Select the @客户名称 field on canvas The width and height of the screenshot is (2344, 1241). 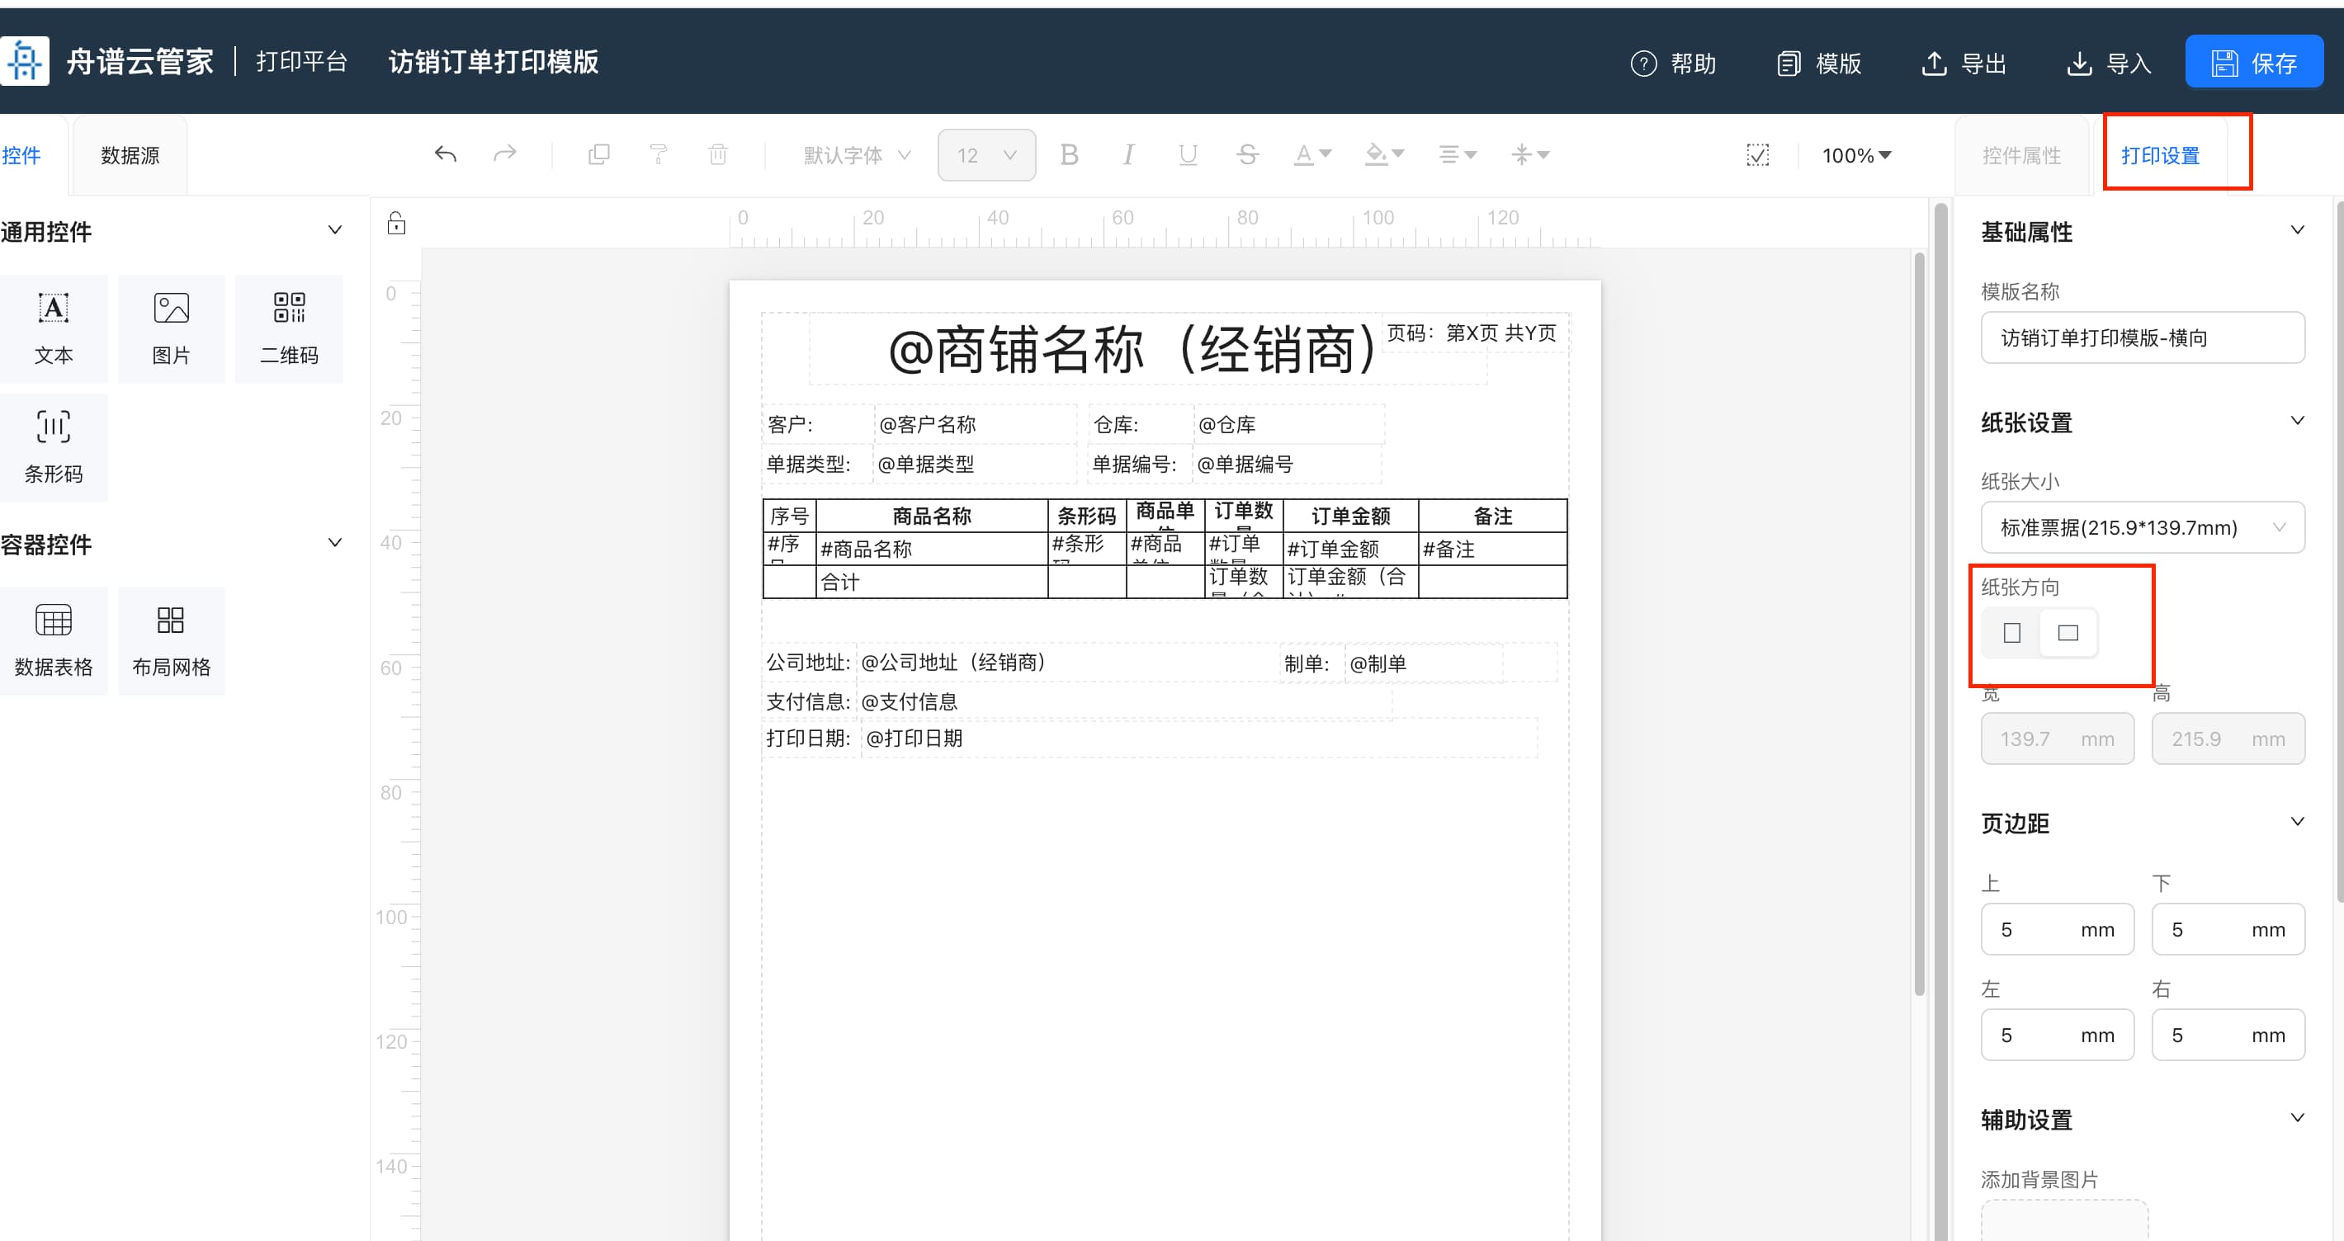click(976, 424)
